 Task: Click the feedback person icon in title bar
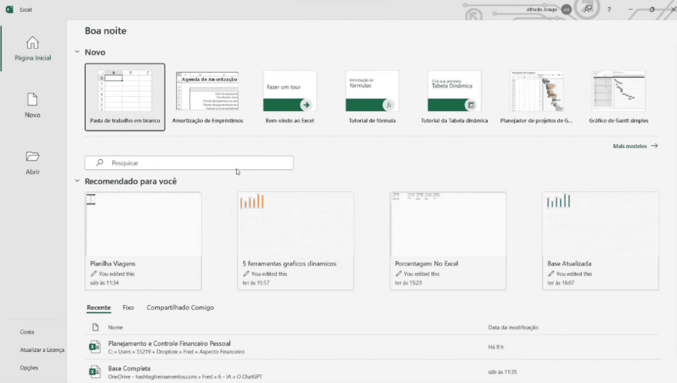tap(588, 9)
